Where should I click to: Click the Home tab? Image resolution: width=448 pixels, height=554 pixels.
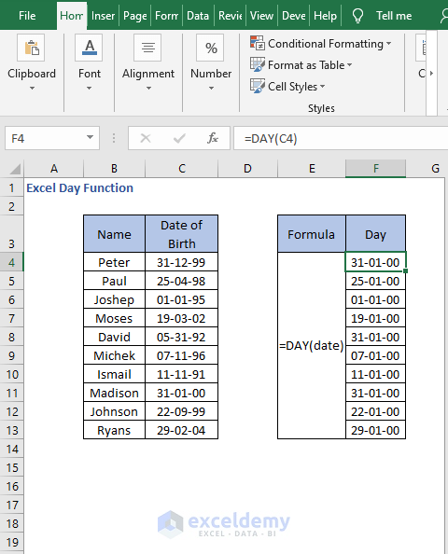click(72, 16)
